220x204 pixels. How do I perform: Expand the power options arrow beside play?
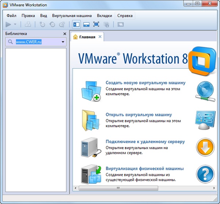point(15,25)
